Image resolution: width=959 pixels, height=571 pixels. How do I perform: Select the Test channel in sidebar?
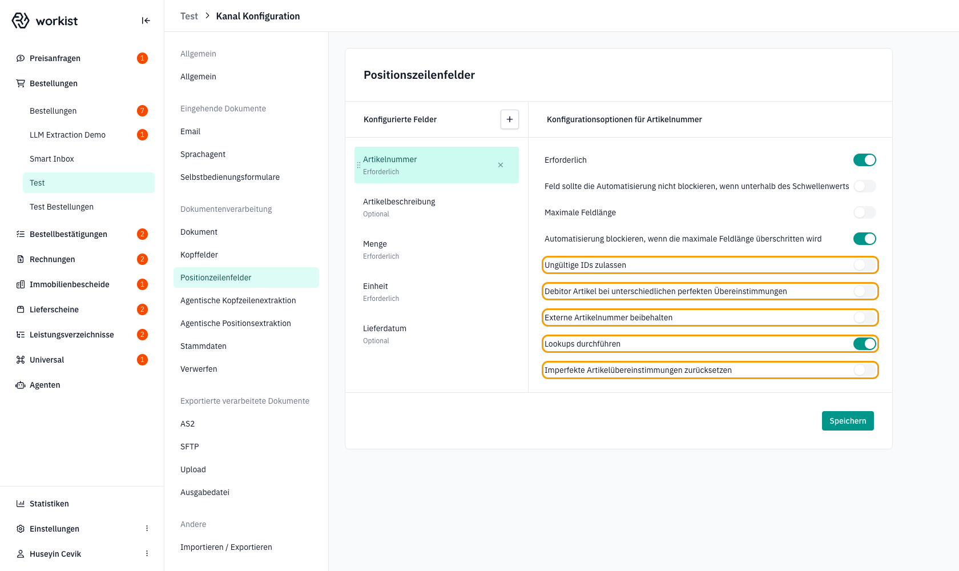pyautogui.click(x=88, y=183)
